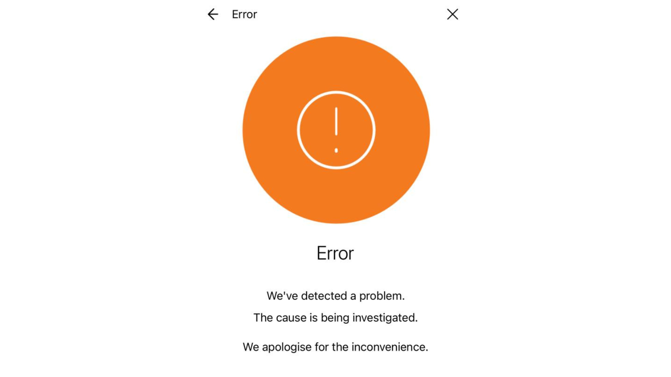This screenshot has width=671, height=377.
Task: Click "The cause is being investigated." line
Action: (x=335, y=318)
